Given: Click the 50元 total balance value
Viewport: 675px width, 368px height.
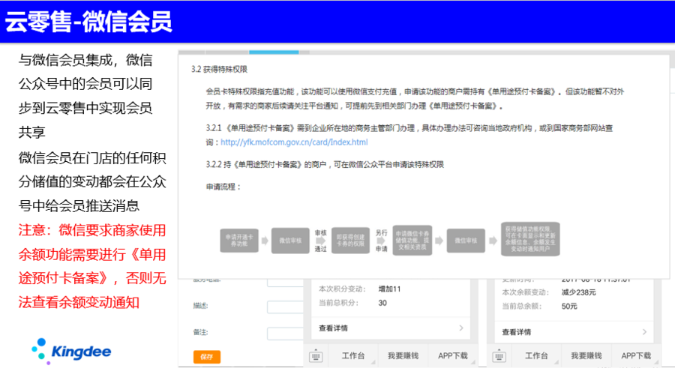Looking at the screenshot, I should (569, 306).
